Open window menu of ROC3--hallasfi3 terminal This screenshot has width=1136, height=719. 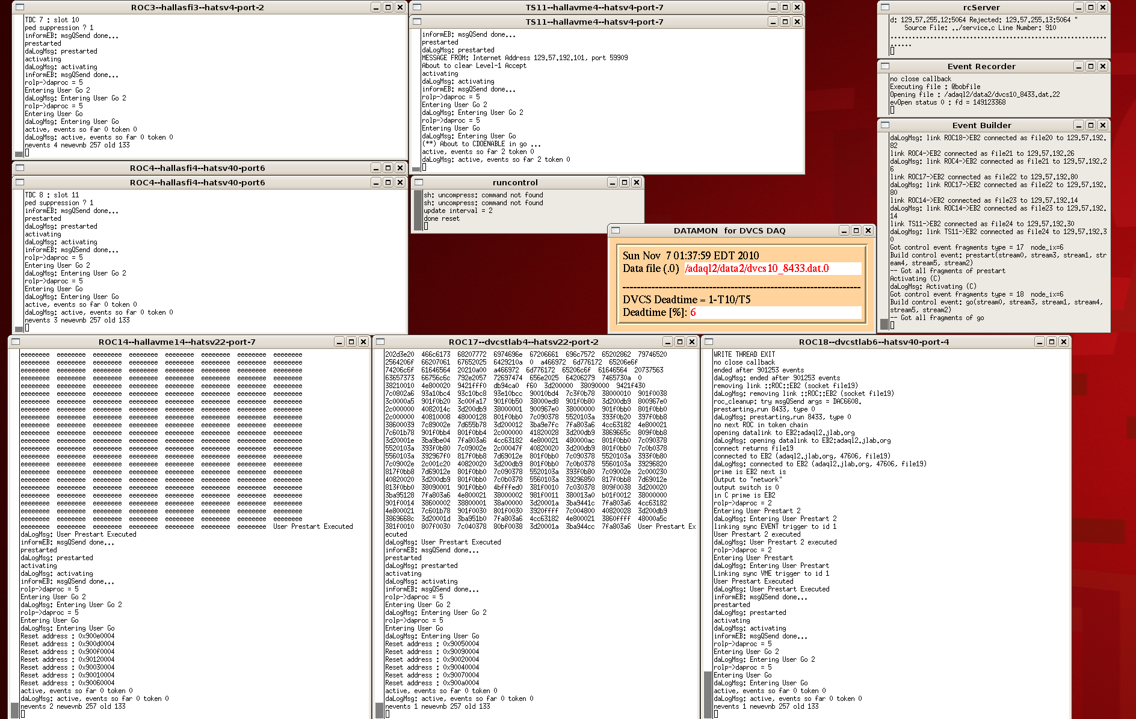click(20, 7)
